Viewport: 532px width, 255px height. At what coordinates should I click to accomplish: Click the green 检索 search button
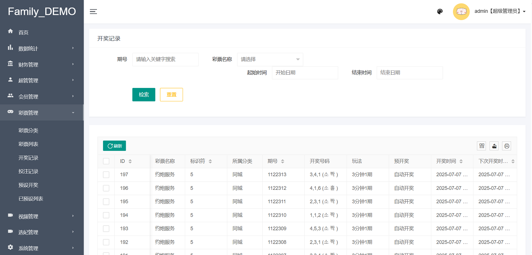(x=144, y=95)
